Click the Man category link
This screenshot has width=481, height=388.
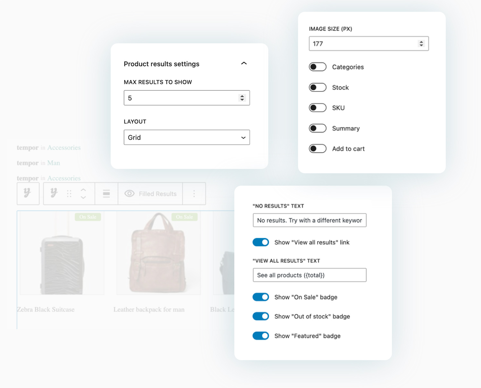click(x=54, y=163)
